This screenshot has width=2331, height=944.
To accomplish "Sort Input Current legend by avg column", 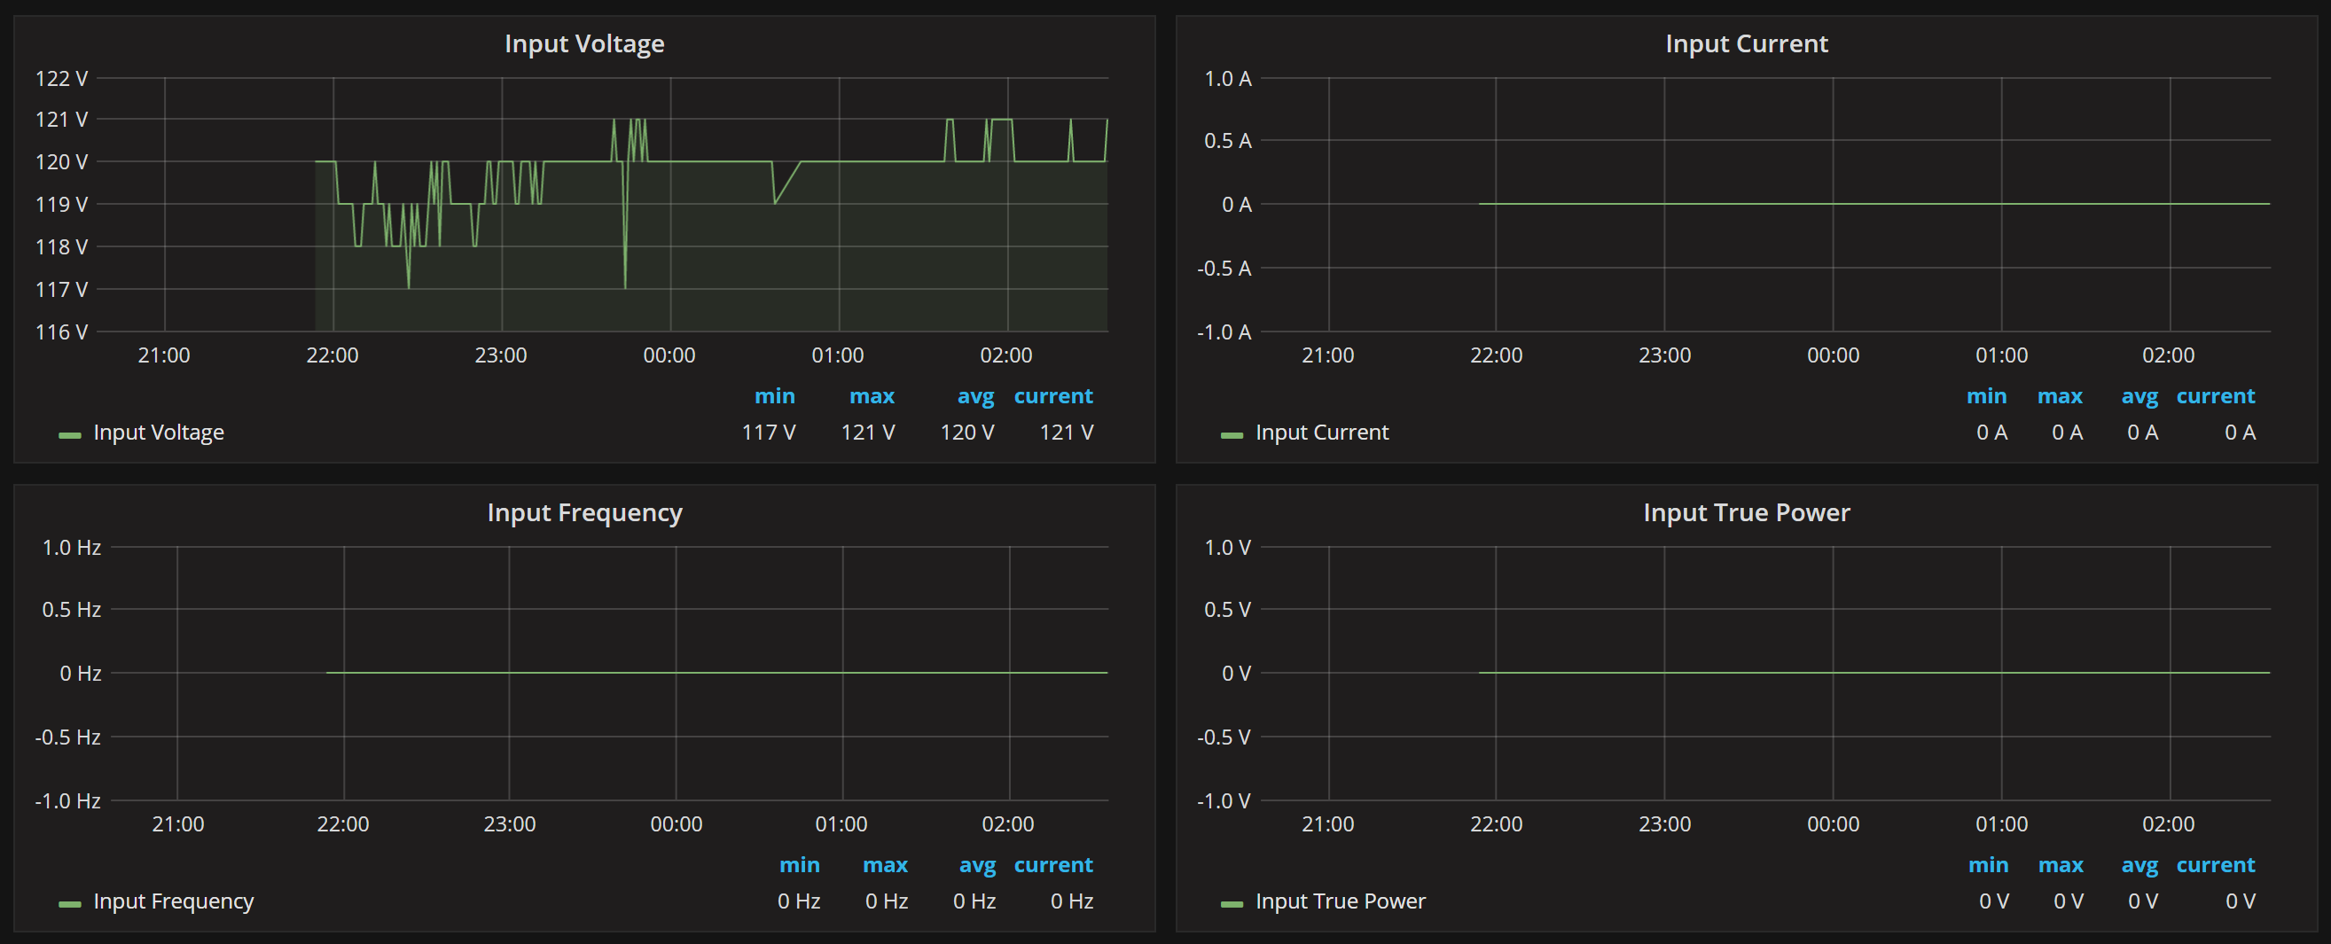I will (2139, 396).
